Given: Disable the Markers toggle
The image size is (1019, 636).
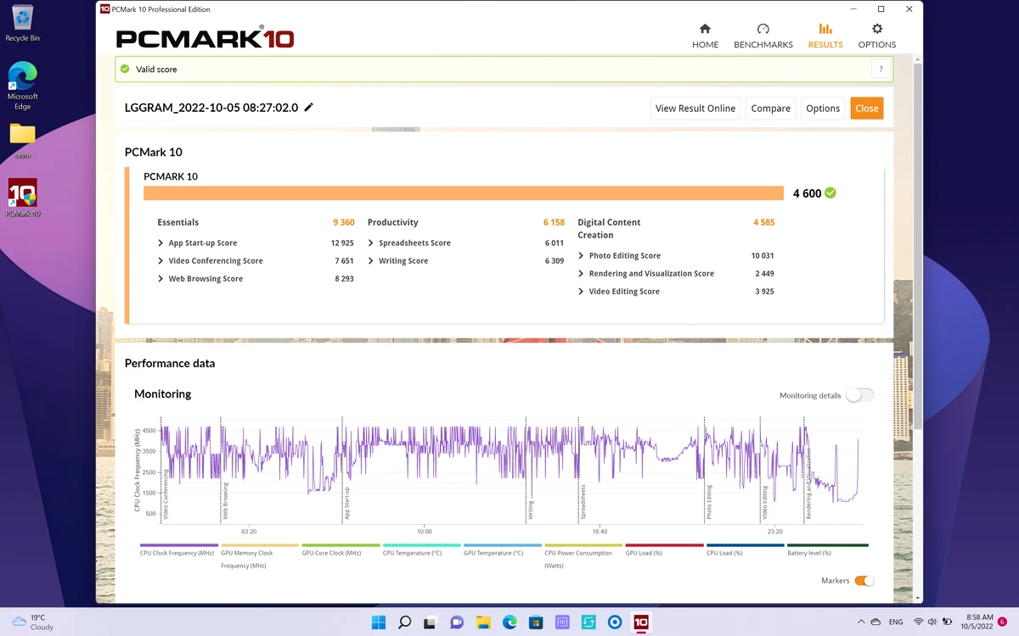Looking at the screenshot, I should click(864, 581).
